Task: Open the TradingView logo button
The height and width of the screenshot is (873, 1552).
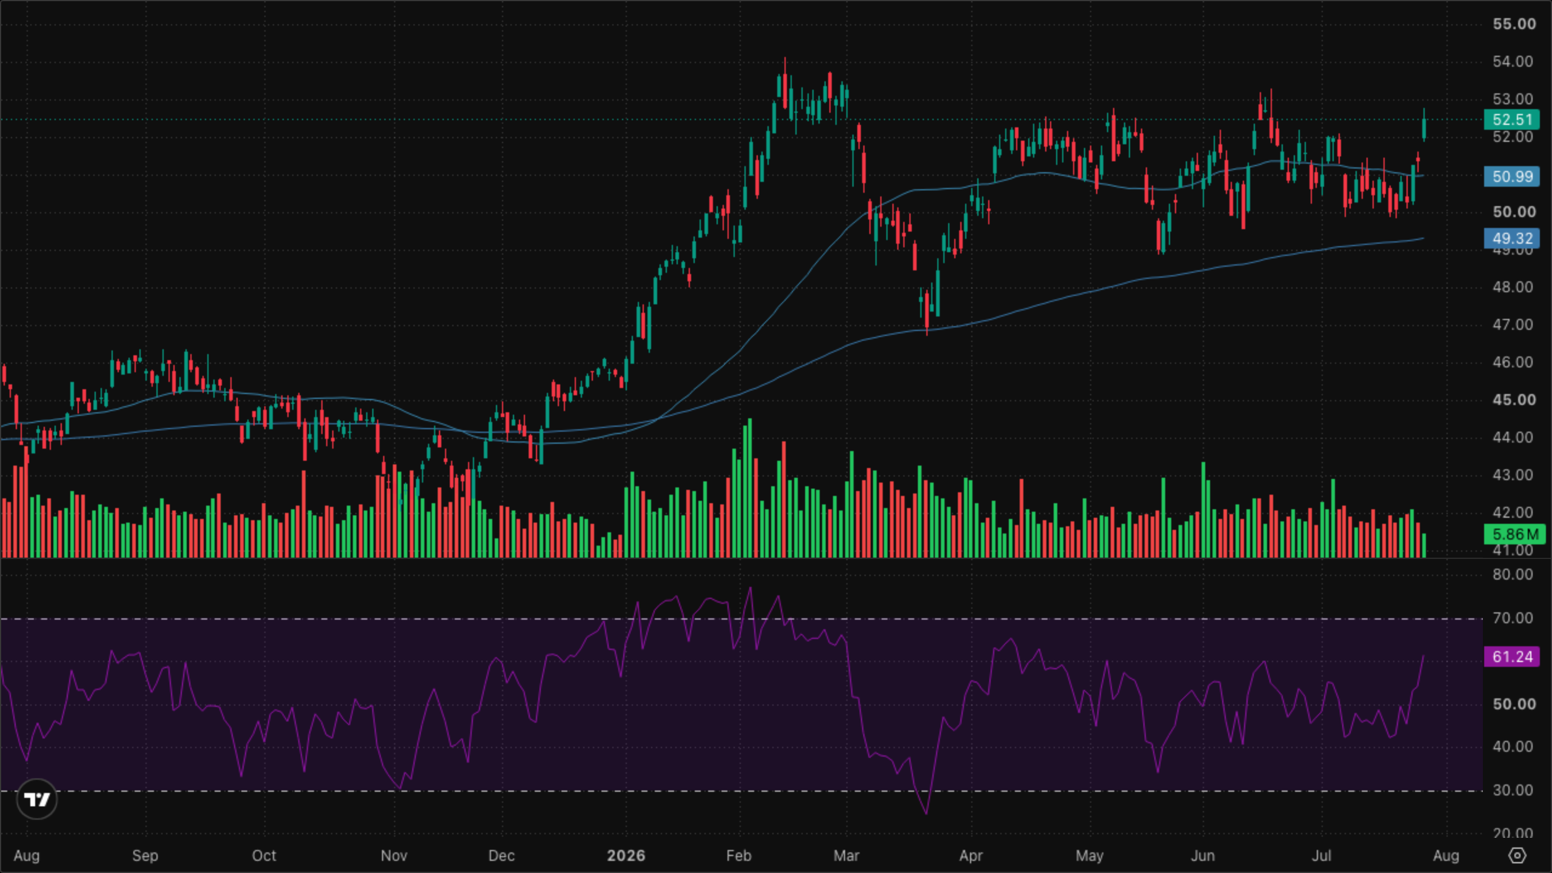Action: [37, 799]
